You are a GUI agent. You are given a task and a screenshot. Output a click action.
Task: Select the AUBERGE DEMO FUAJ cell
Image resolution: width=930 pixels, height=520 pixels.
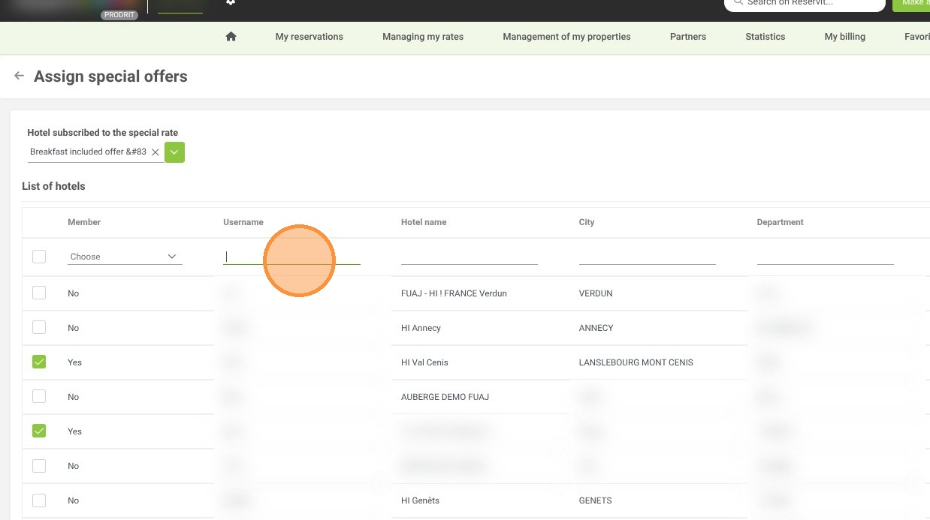tap(445, 397)
